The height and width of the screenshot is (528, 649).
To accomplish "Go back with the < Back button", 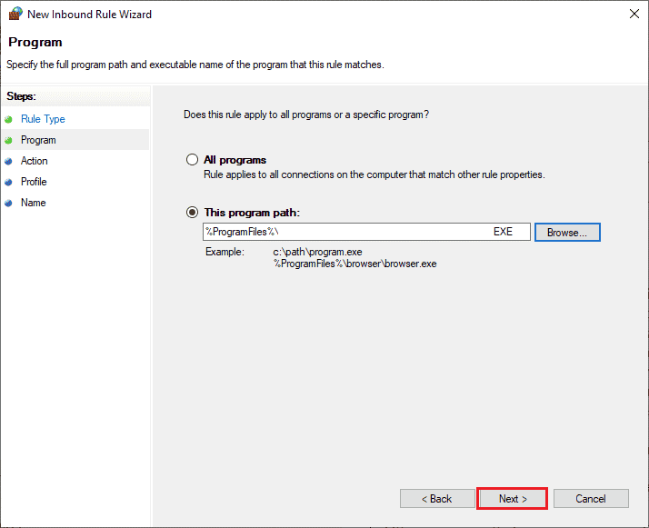I will coord(436,499).
